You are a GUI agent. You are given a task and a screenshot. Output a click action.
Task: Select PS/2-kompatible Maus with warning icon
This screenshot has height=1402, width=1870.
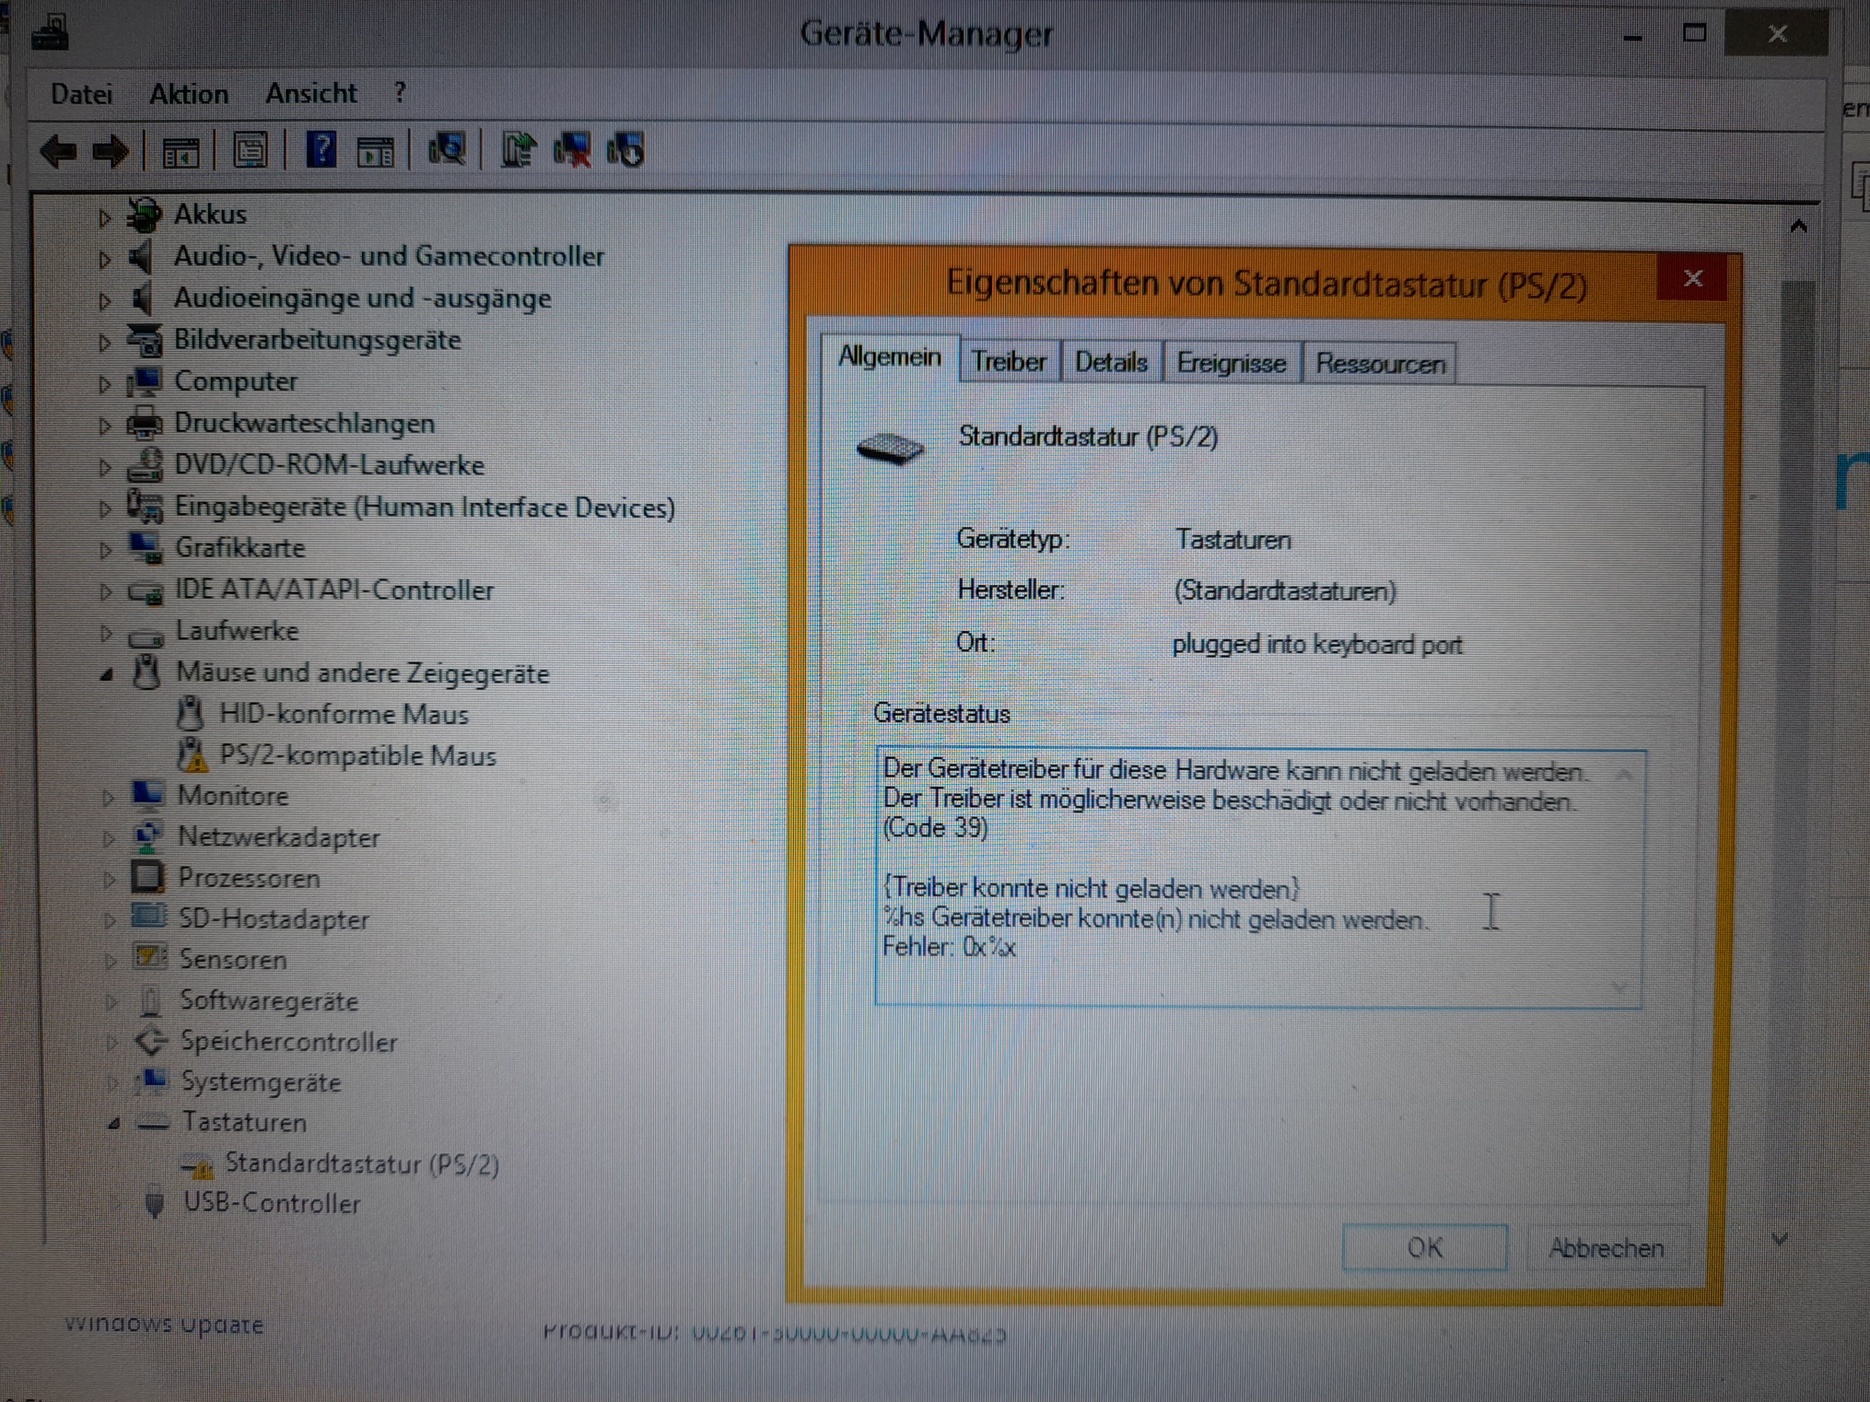tap(357, 756)
